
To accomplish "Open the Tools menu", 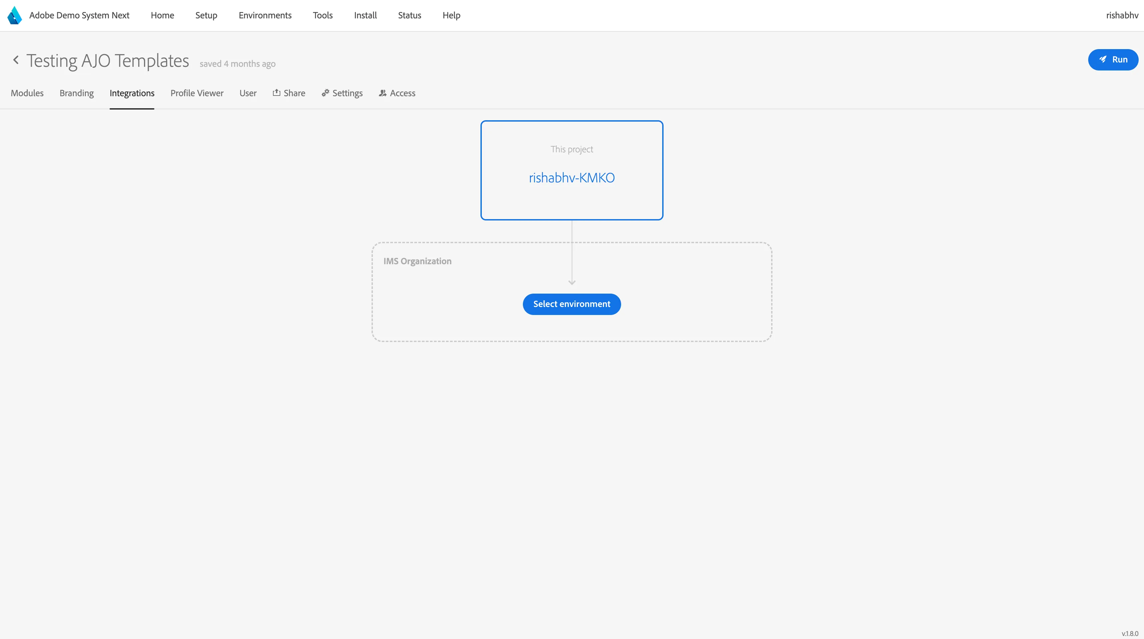I will click(x=323, y=16).
